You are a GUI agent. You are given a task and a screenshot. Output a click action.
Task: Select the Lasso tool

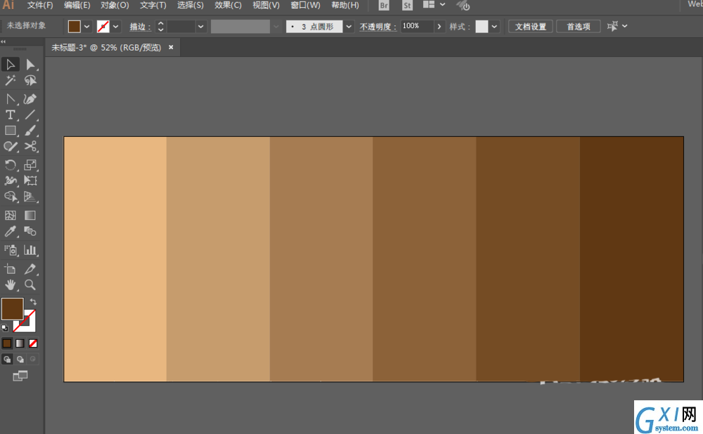click(30, 81)
